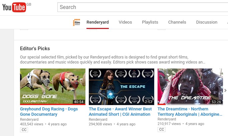
Task: Click the 403,543 views text
Action: (32, 124)
